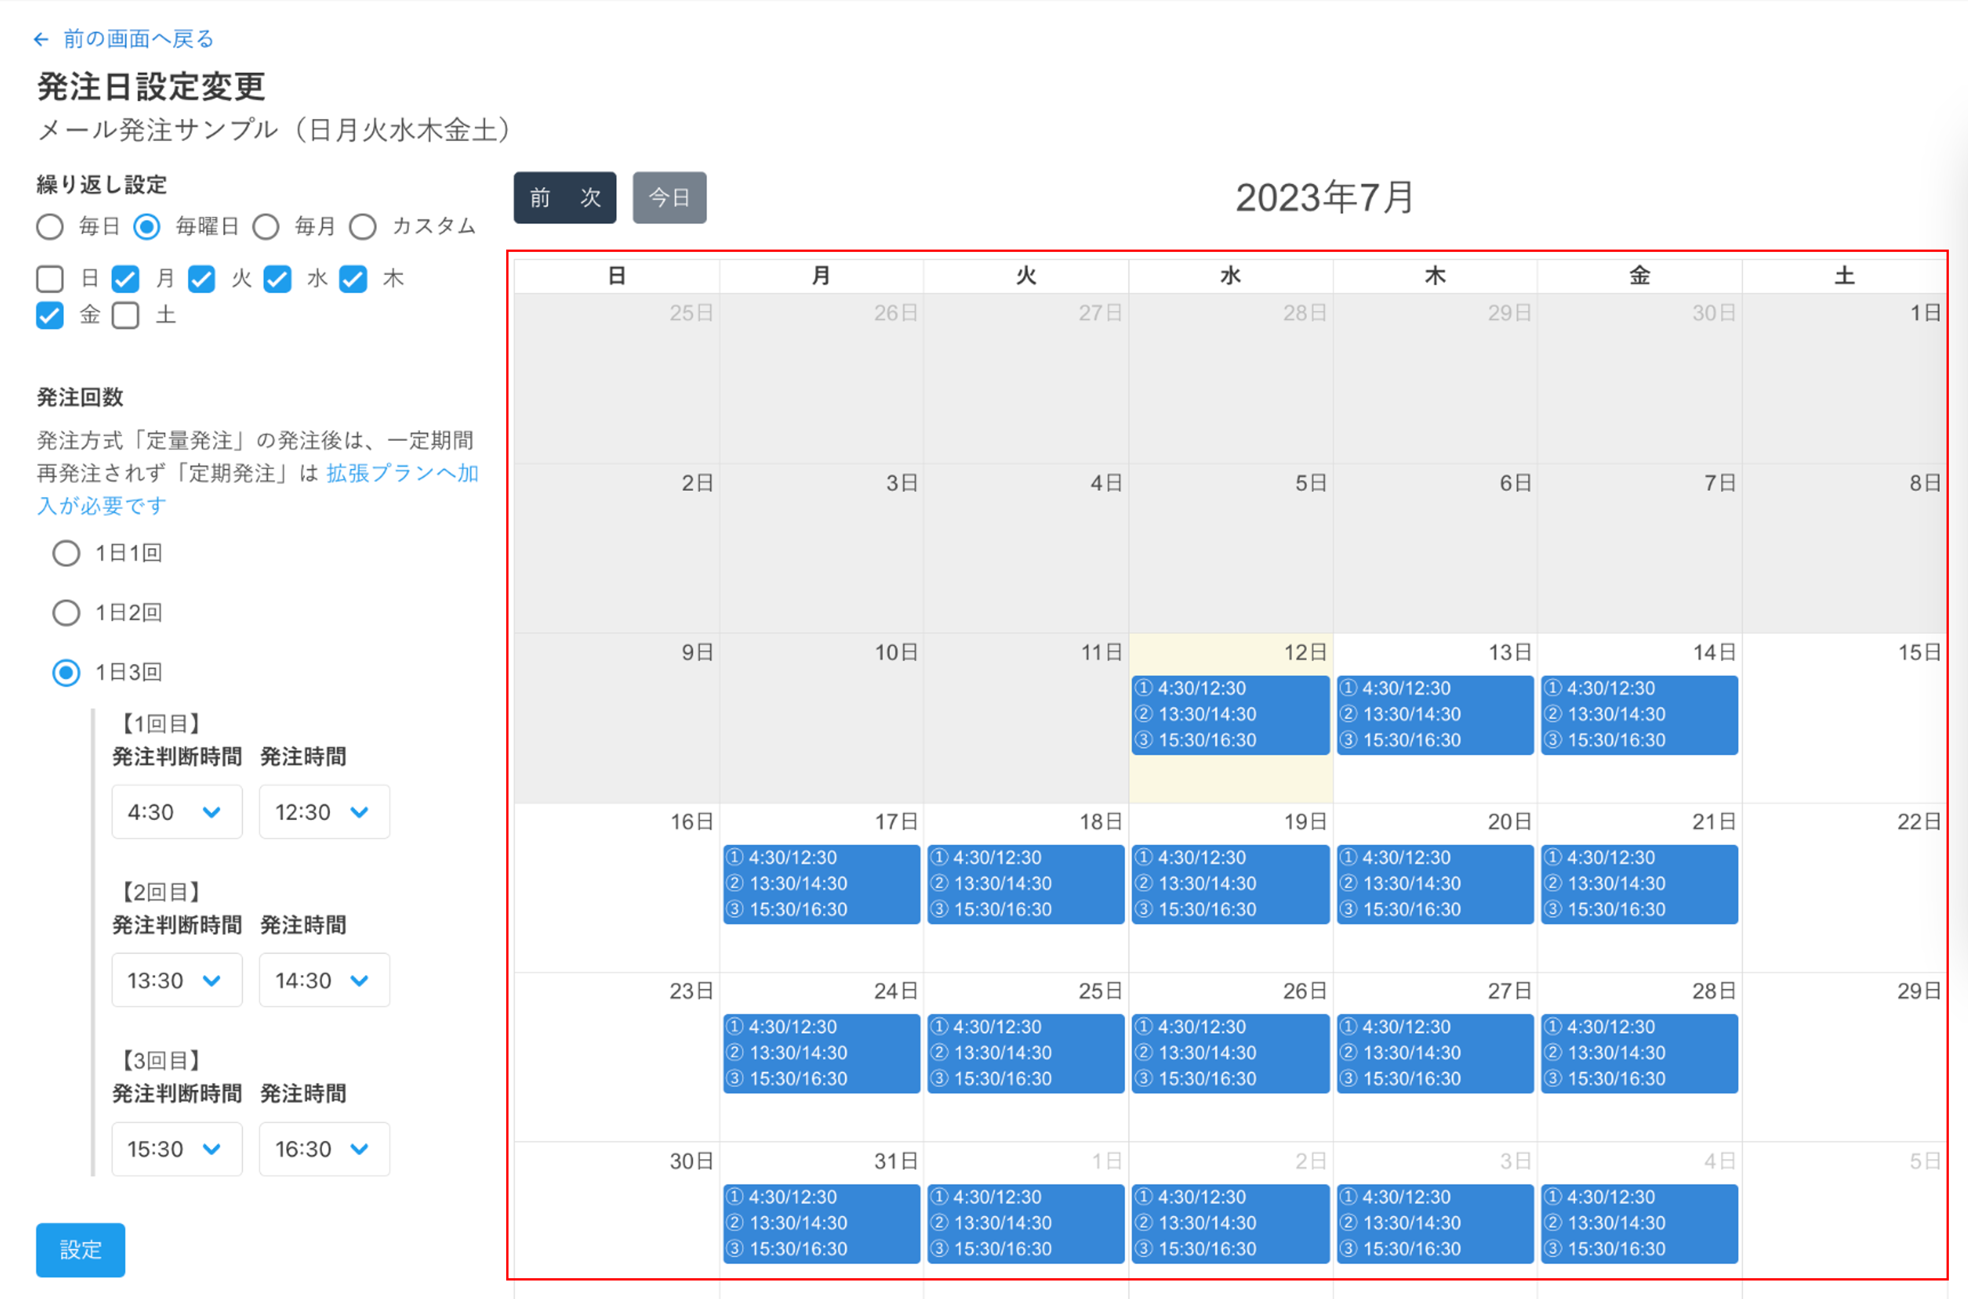Screen dimensions: 1968x1299
Task: Choose 1日3回 order frequency
Action: [x=66, y=673]
